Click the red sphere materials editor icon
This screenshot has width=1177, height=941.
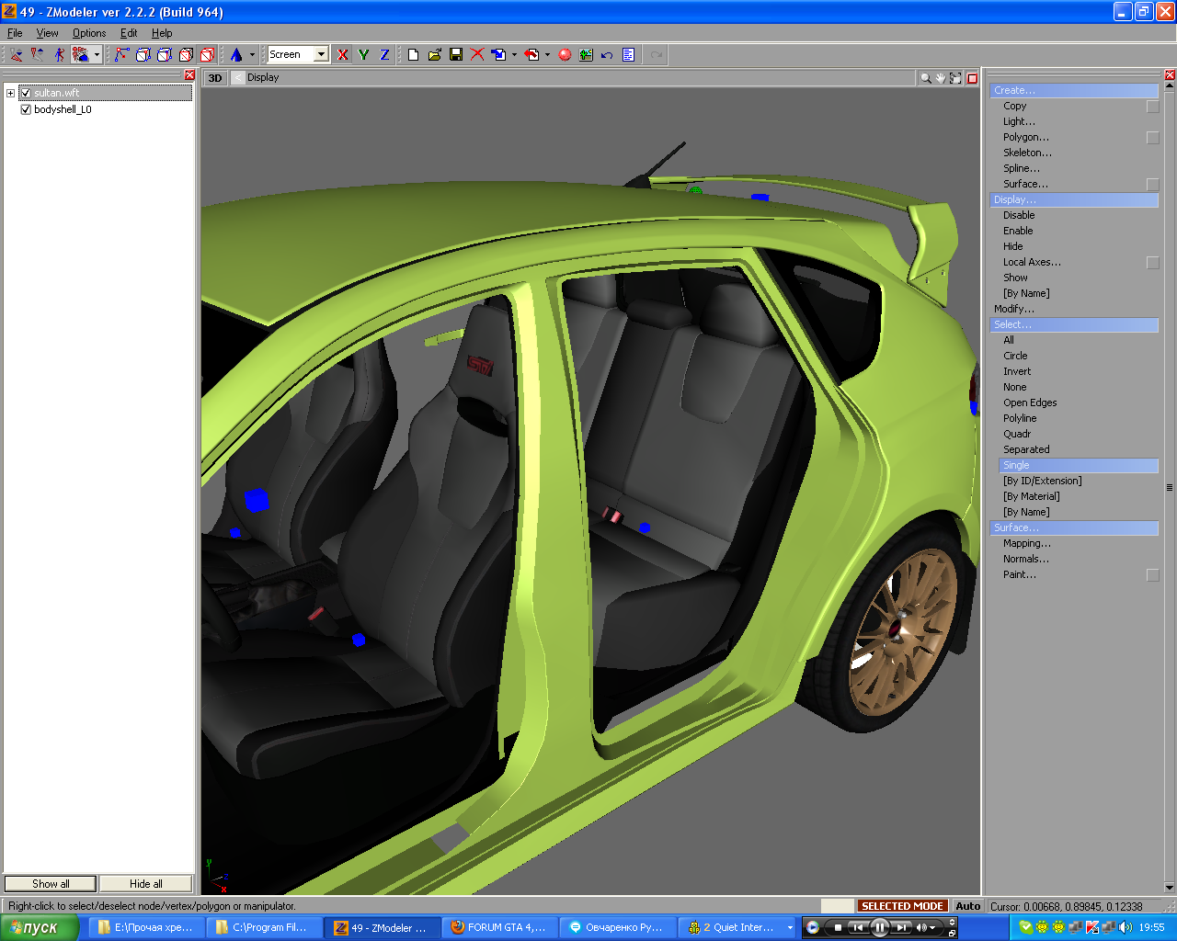tap(566, 55)
